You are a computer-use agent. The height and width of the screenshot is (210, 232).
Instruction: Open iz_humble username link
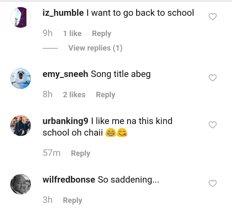tap(63, 13)
